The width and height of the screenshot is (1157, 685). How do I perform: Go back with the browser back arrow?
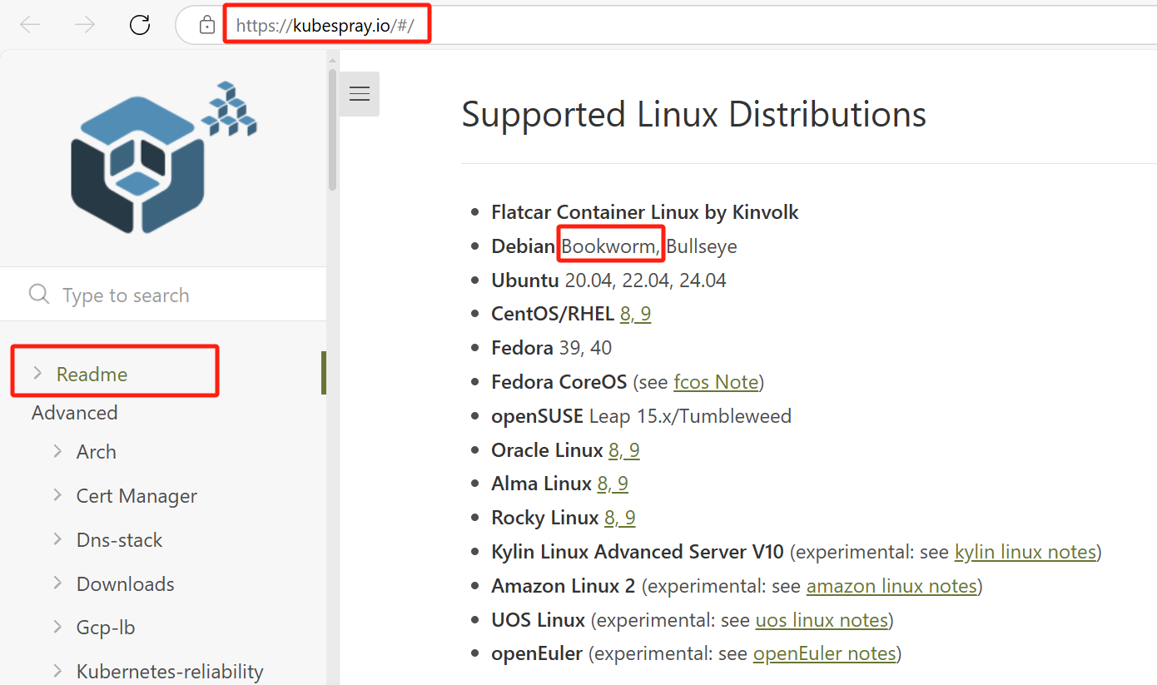(31, 25)
